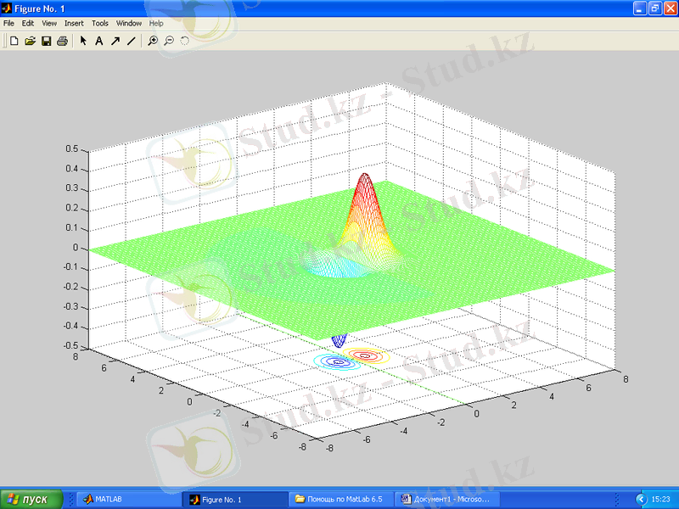The height and width of the screenshot is (509, 679).
Task: Open the View menu
Action: (x=49, y=24)
